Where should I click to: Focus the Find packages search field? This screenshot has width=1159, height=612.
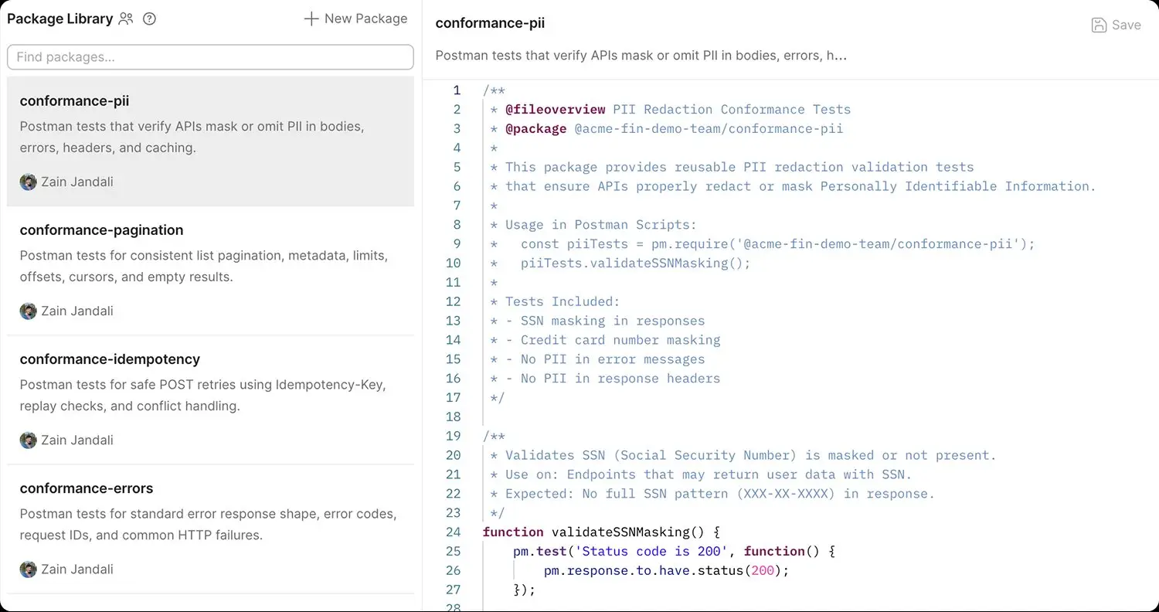pos(210,57)
